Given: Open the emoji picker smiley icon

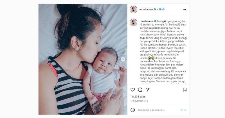Looking at the screenshot, I should [132, 110].
